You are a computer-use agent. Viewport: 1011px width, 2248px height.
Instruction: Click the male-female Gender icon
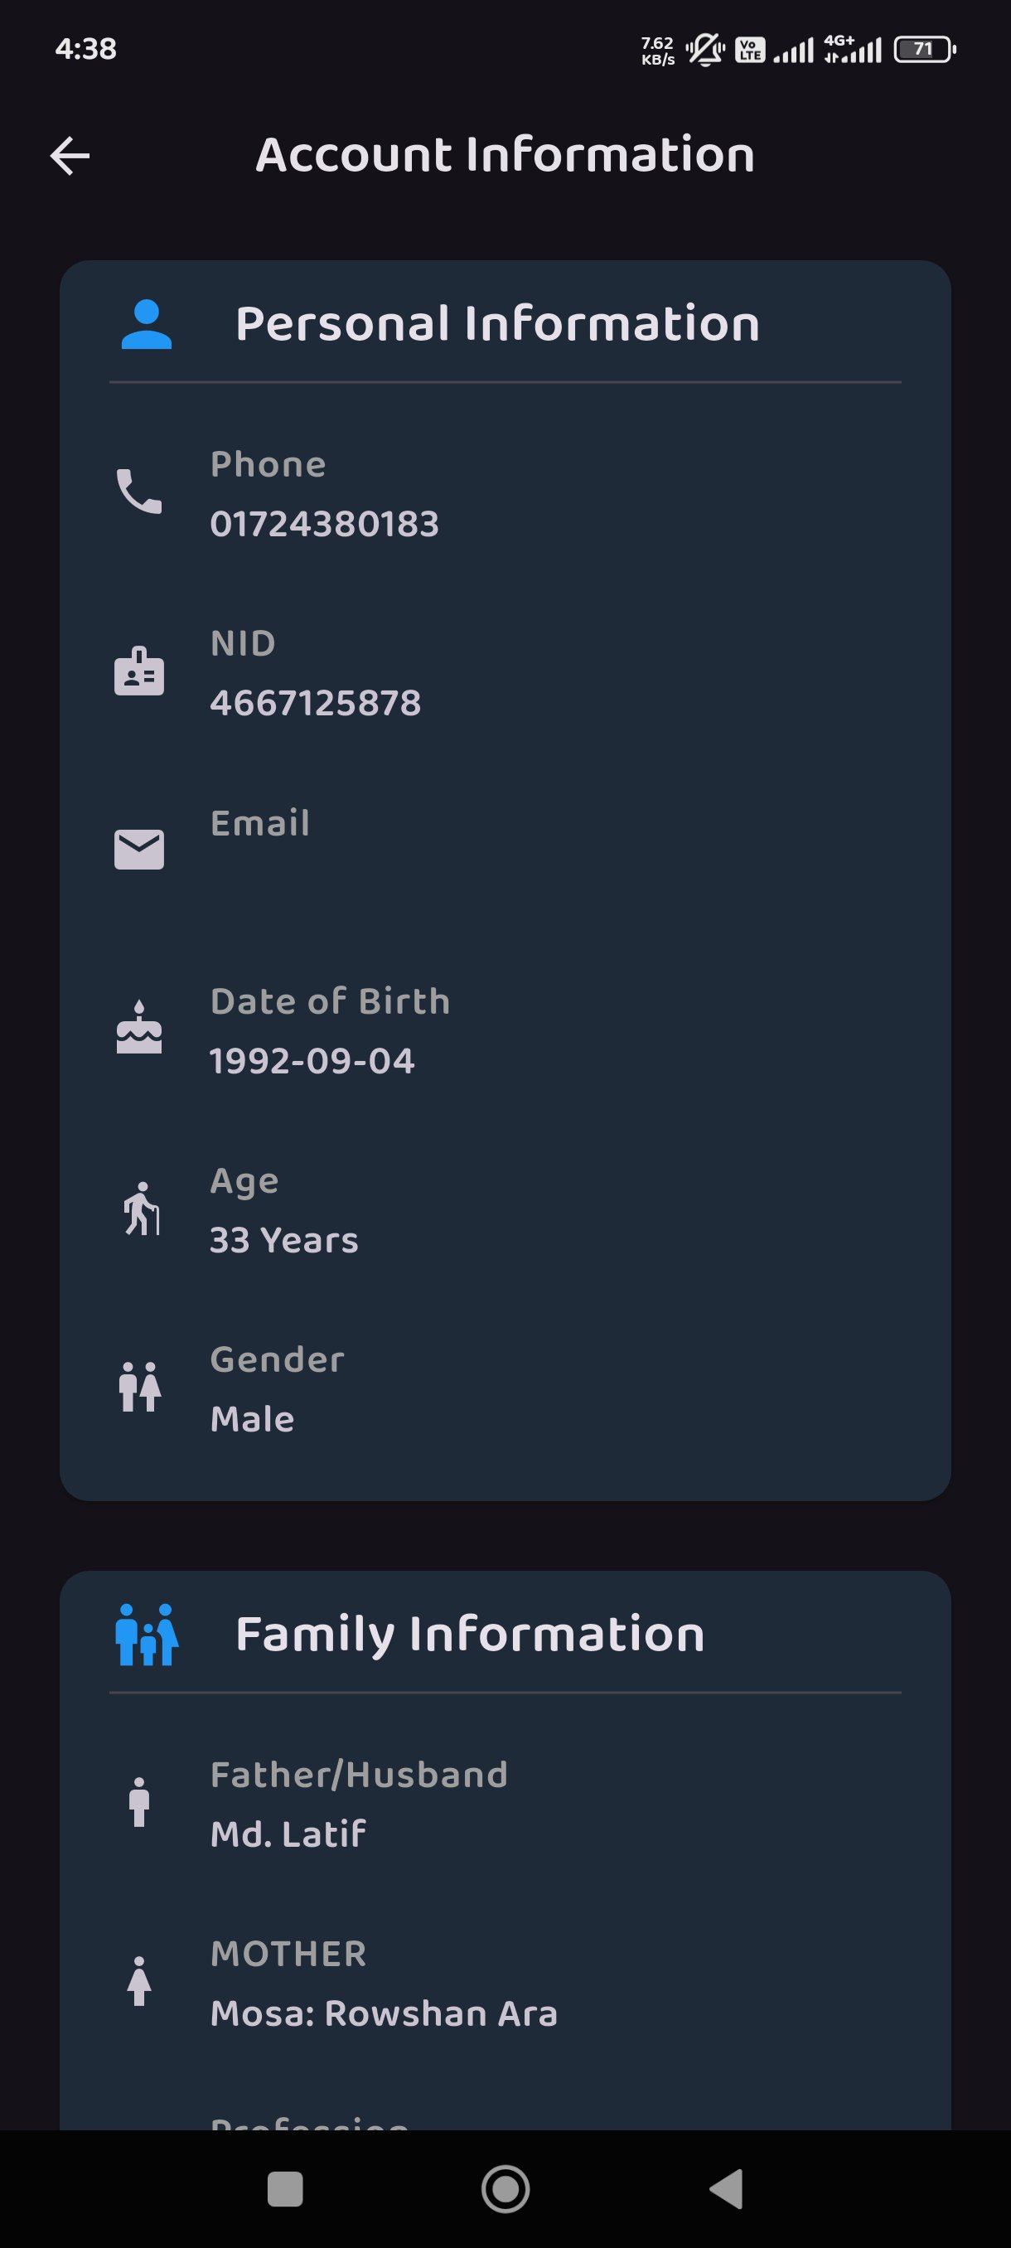click(x=139, y=1387)
